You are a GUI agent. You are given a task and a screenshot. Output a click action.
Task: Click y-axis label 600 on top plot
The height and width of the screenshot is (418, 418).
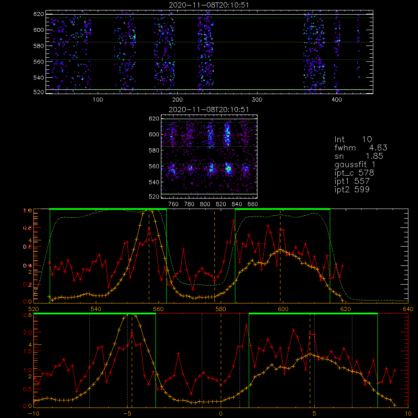(x=38, y=30)
